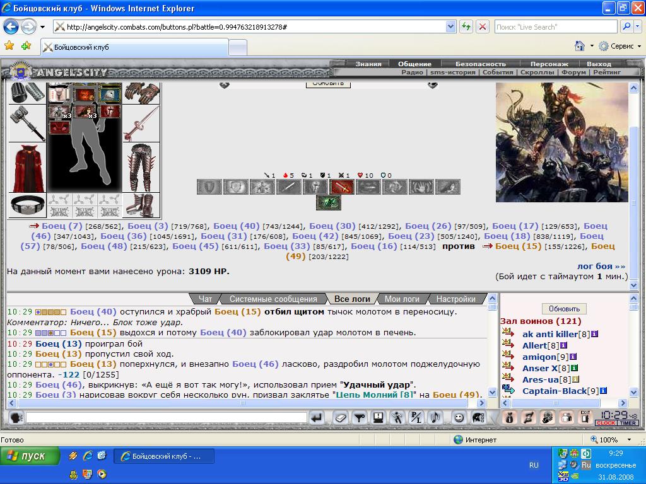The width and height of the screenshot is (646, 484).
Task: Use the active red sword combat technique
Action: pyautogui.click(x=342, y=187)
